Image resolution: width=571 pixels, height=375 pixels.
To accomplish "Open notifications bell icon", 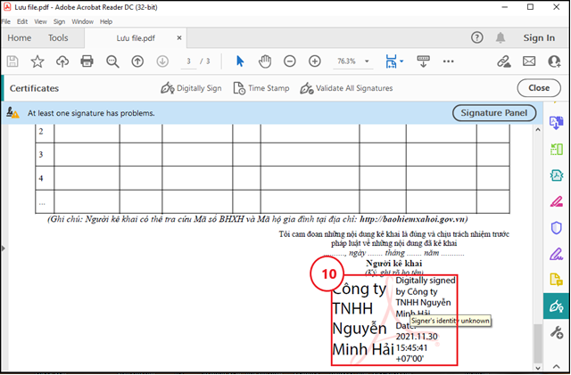I will pos(501,38).
